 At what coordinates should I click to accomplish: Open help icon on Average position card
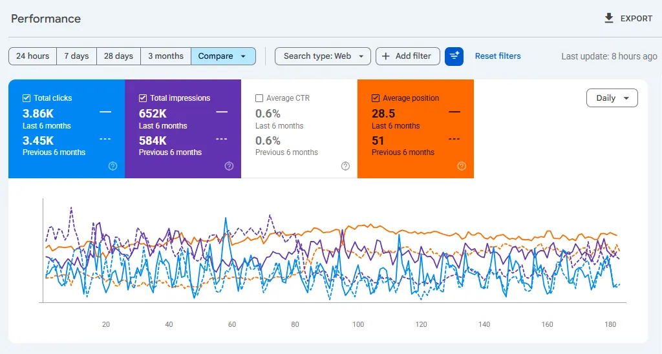[462, 166]
